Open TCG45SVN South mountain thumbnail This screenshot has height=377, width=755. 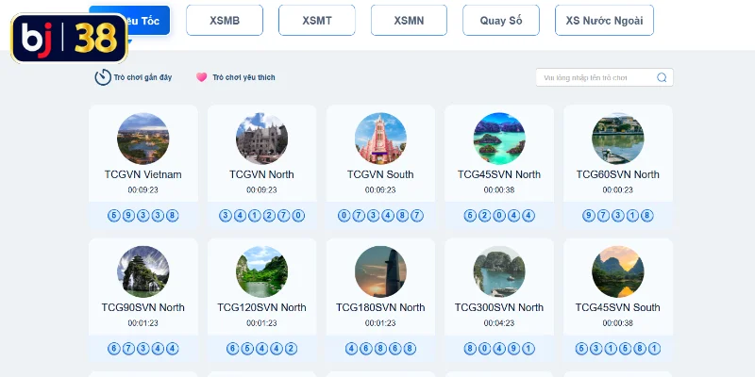tap(618, 271)
